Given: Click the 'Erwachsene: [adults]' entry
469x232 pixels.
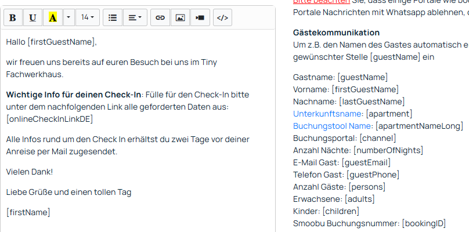Looking at the screenshot, I should click(x=334, y=199).
